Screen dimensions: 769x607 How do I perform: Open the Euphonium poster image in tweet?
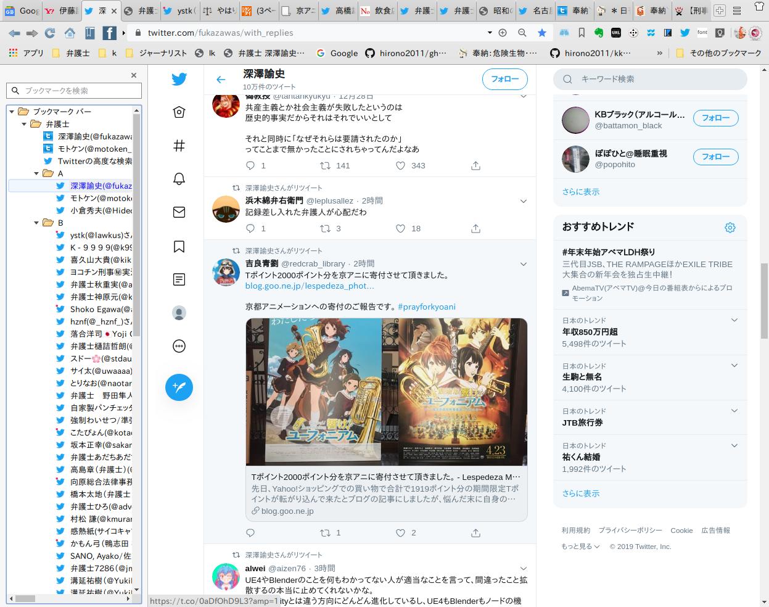(x=386, y=392)
